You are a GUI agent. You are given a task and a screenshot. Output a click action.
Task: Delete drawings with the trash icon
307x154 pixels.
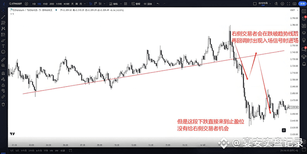point(3,105)
